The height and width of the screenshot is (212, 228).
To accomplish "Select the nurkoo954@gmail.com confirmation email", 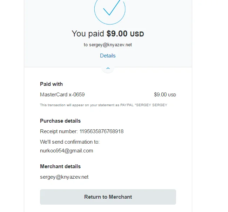I will click(67, 151).
